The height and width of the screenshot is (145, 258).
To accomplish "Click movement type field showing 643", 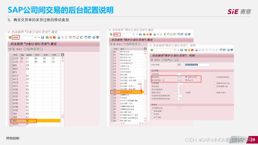I will tap(180, 77).
